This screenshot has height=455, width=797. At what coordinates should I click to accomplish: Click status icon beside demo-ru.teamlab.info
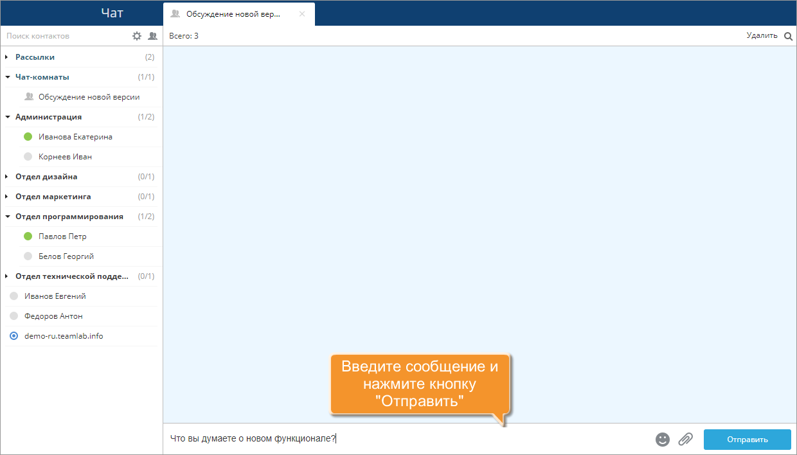(13, 336)
